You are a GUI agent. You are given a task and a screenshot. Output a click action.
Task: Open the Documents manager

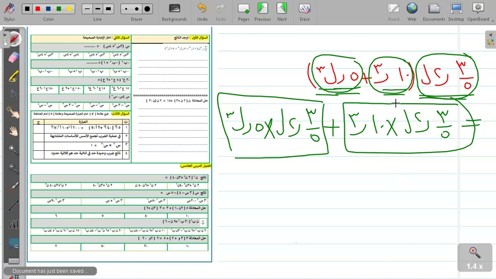tap(434, 12)
